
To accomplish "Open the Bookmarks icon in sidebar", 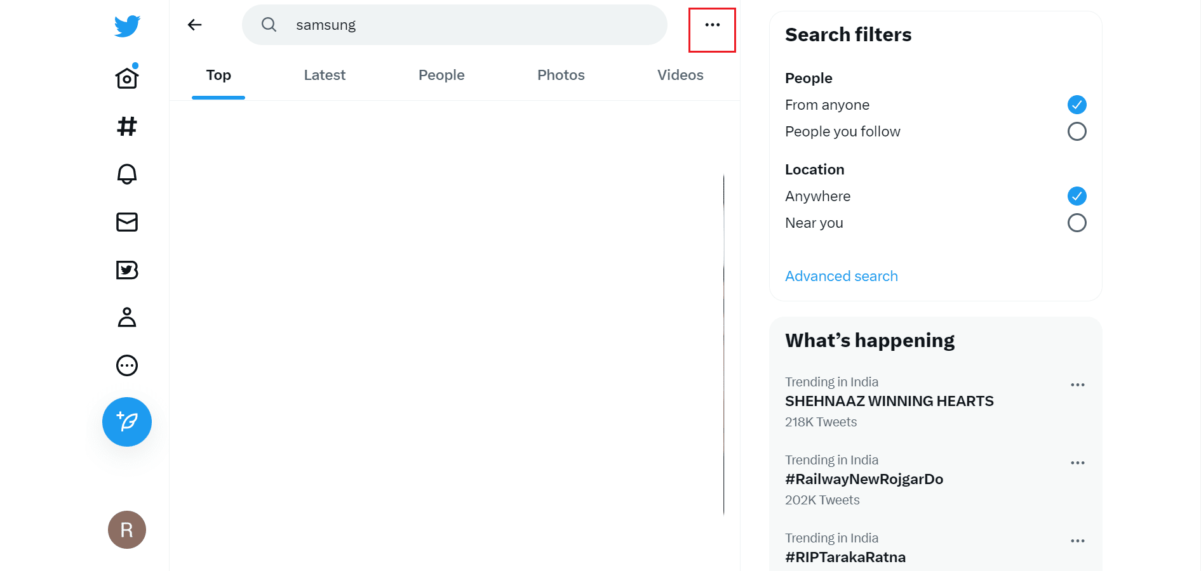I will pyautogui.click(x=127, y=270).
